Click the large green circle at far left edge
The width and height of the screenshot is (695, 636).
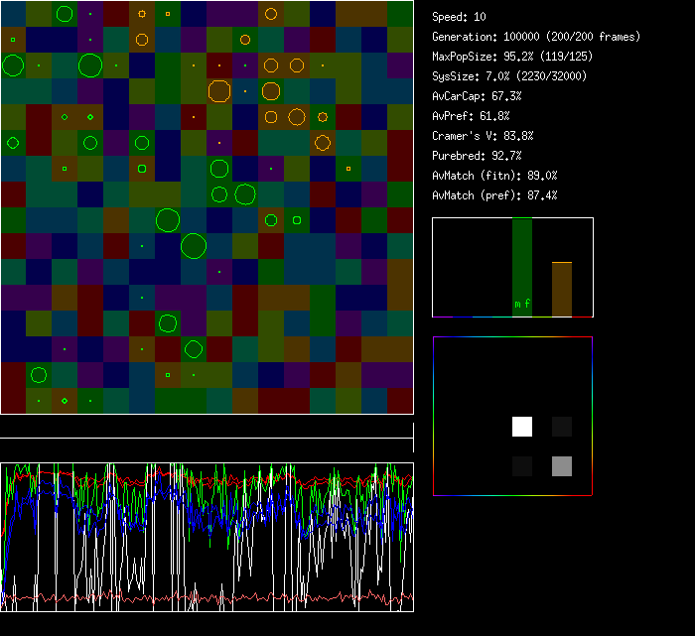(13, 65)
